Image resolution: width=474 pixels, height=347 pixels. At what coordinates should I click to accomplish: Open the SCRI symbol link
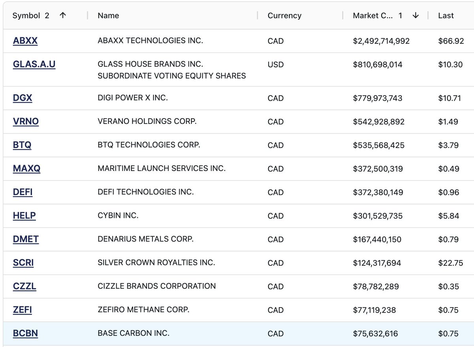23,263
